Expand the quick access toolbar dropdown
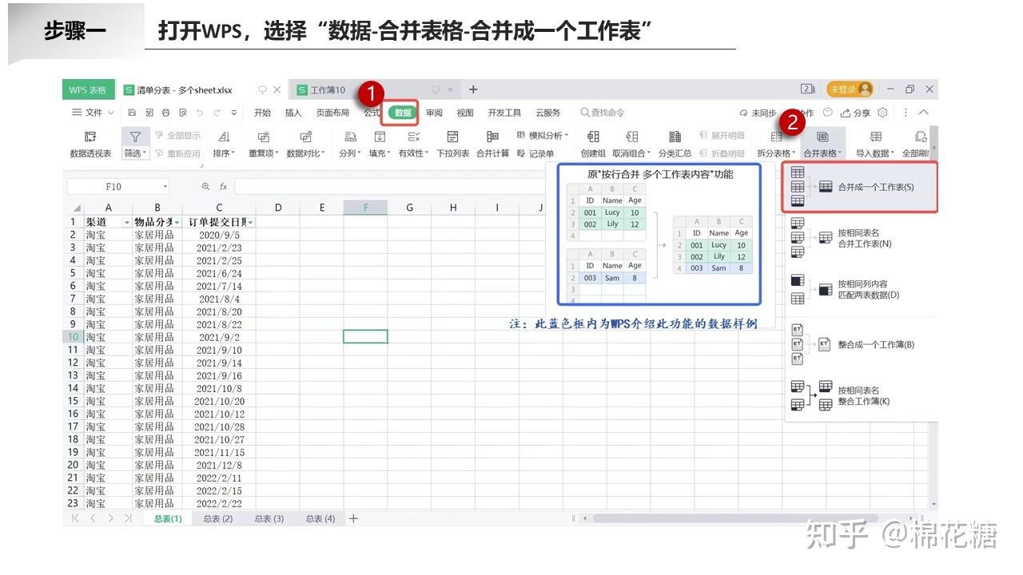 (234, 113)
